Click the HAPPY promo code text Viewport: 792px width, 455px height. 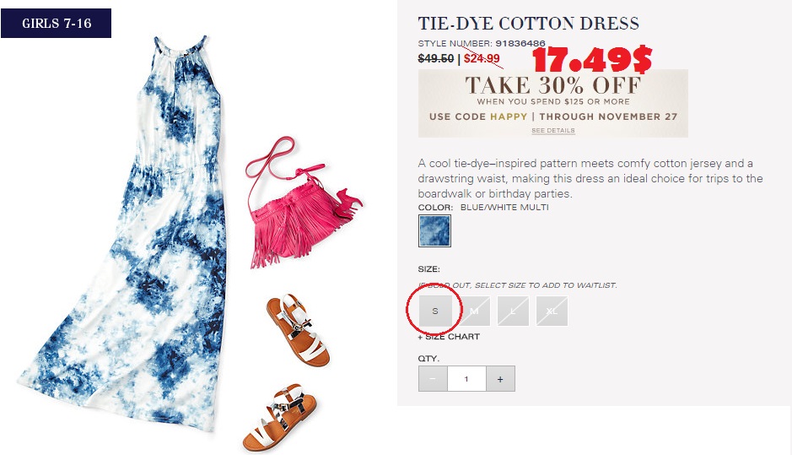(x=509, y=116)
